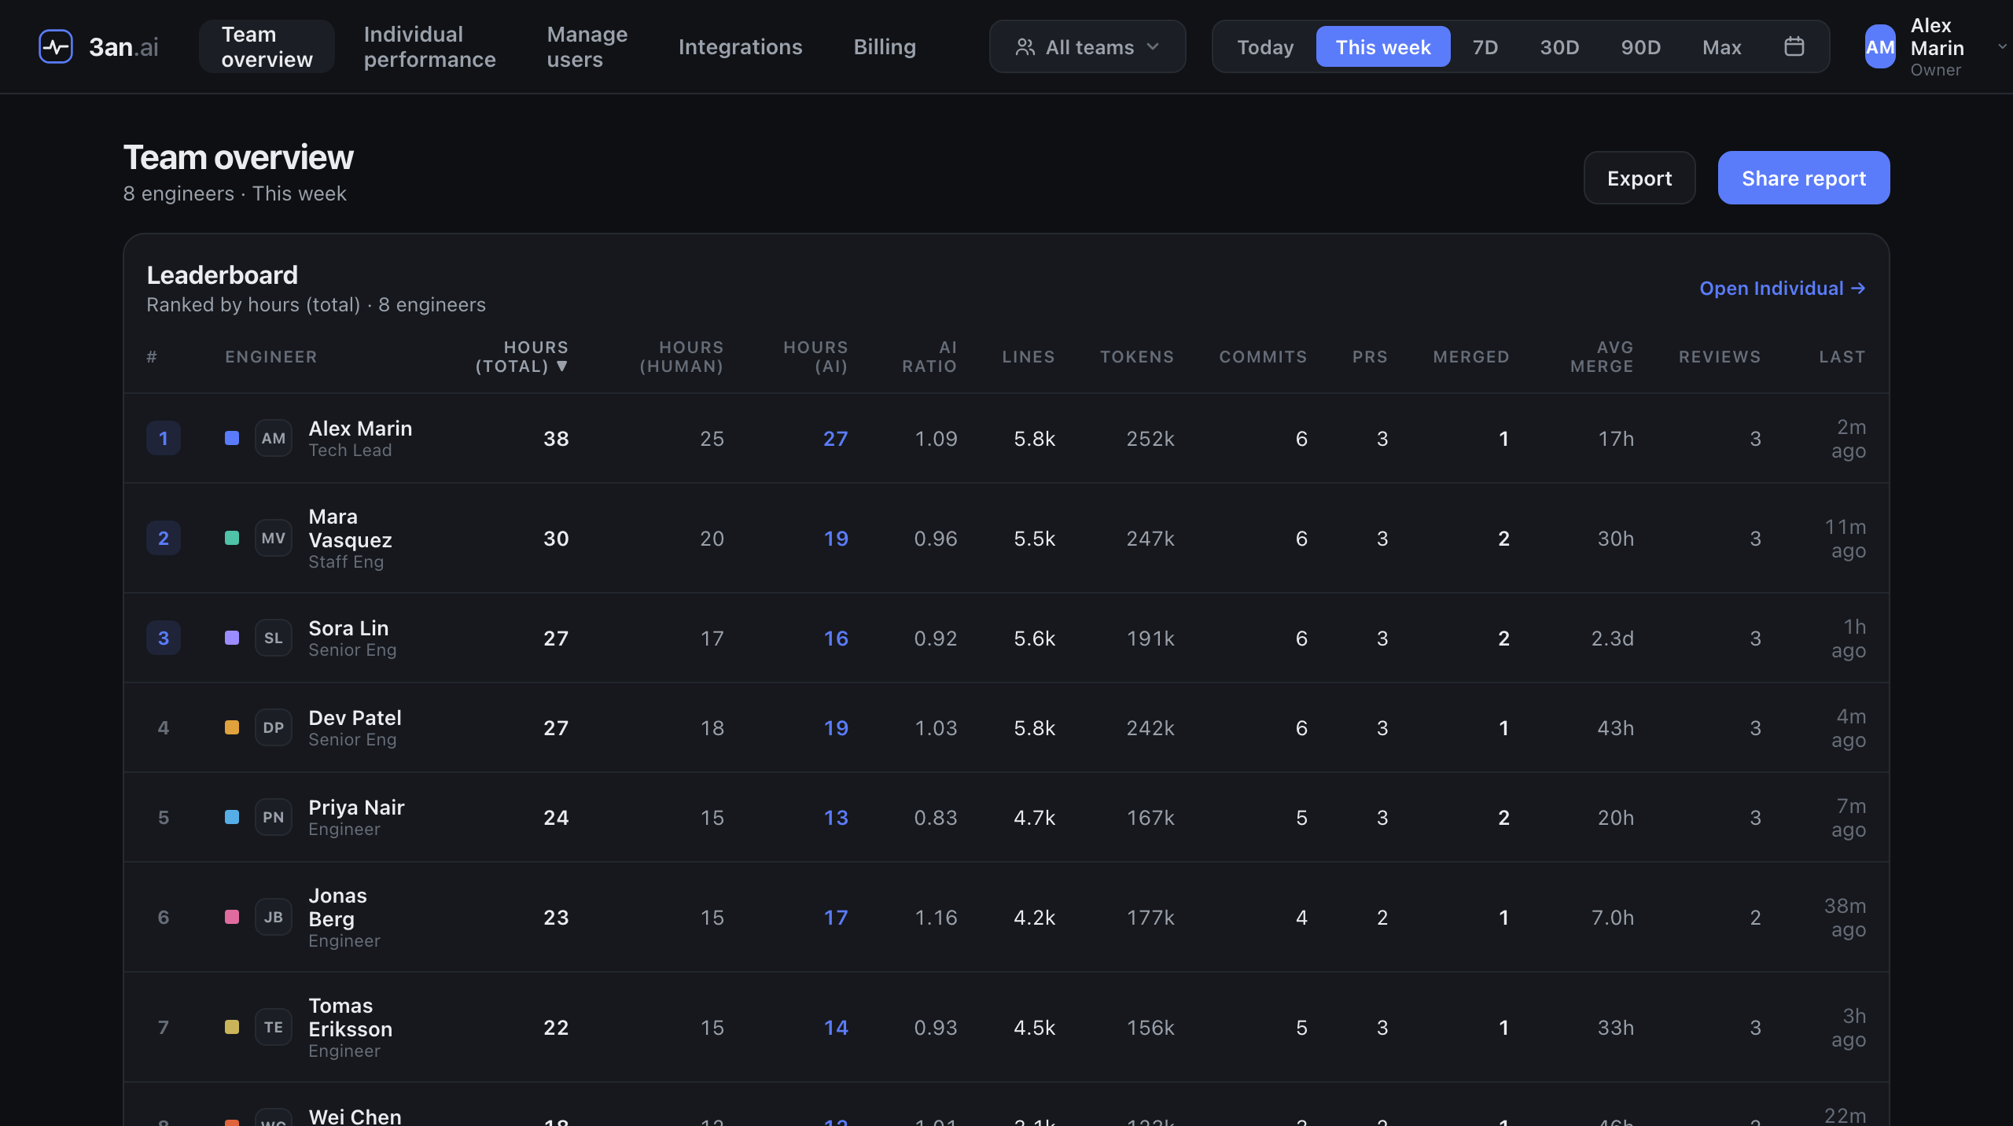Click Alex Marin's AM avatar in leaderboard
This screenshot has width=2013, height=1126.
click(274, 438)
